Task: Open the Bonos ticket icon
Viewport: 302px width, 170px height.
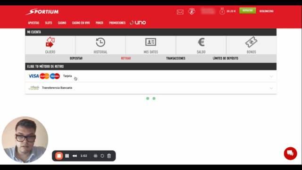Action: click(x=251, y=42)
